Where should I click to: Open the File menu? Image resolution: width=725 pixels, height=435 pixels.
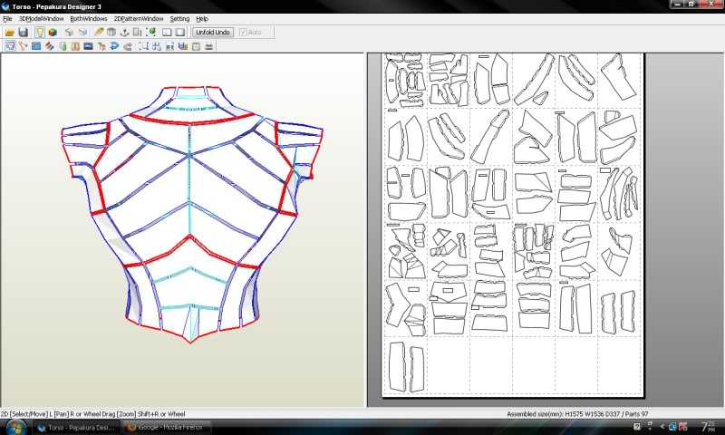click(x=7, y=19)
